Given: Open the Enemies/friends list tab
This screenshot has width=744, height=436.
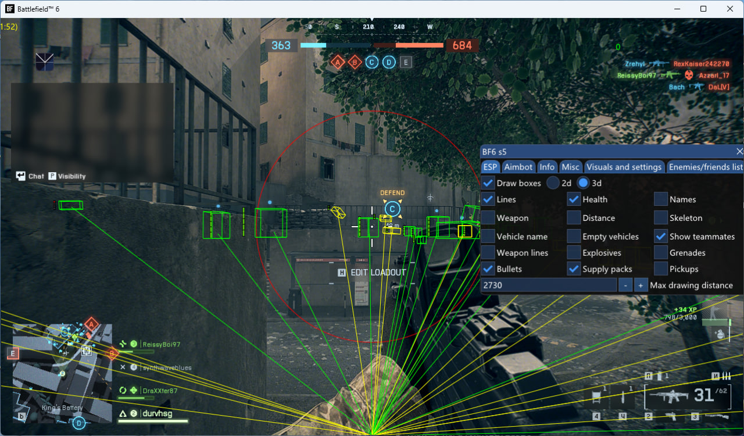Looking at the screenshot, I should pyautogui.click(x=705, y=167).
